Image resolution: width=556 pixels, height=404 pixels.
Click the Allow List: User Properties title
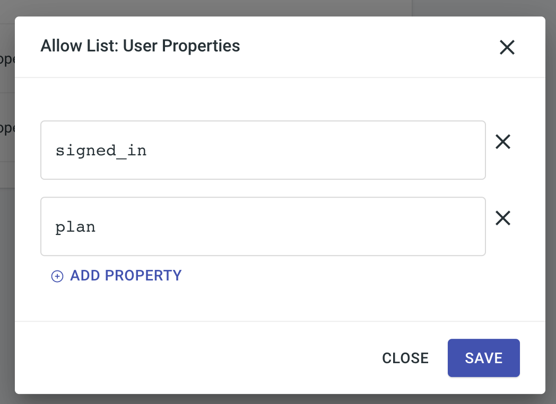[140, 46]
